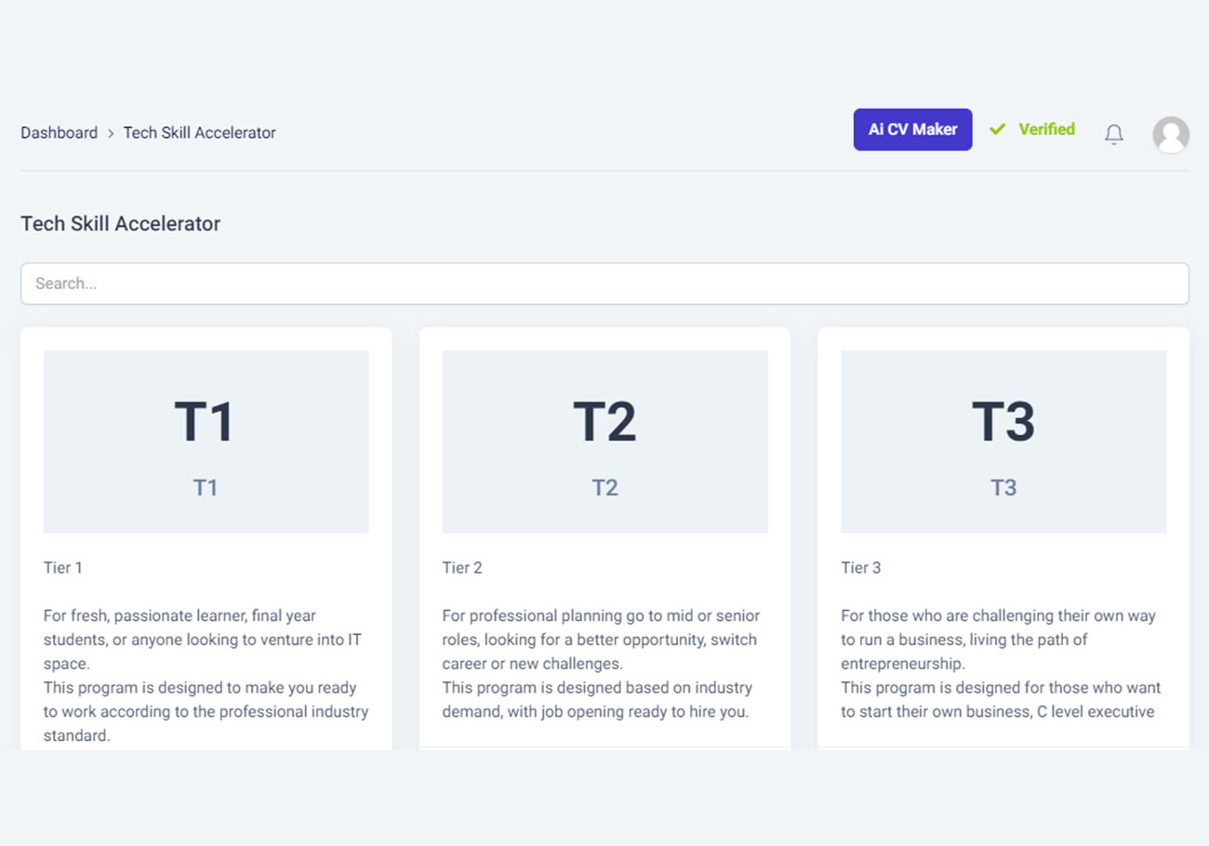Go to Dashboard breadcrumb link

(59, 133)
